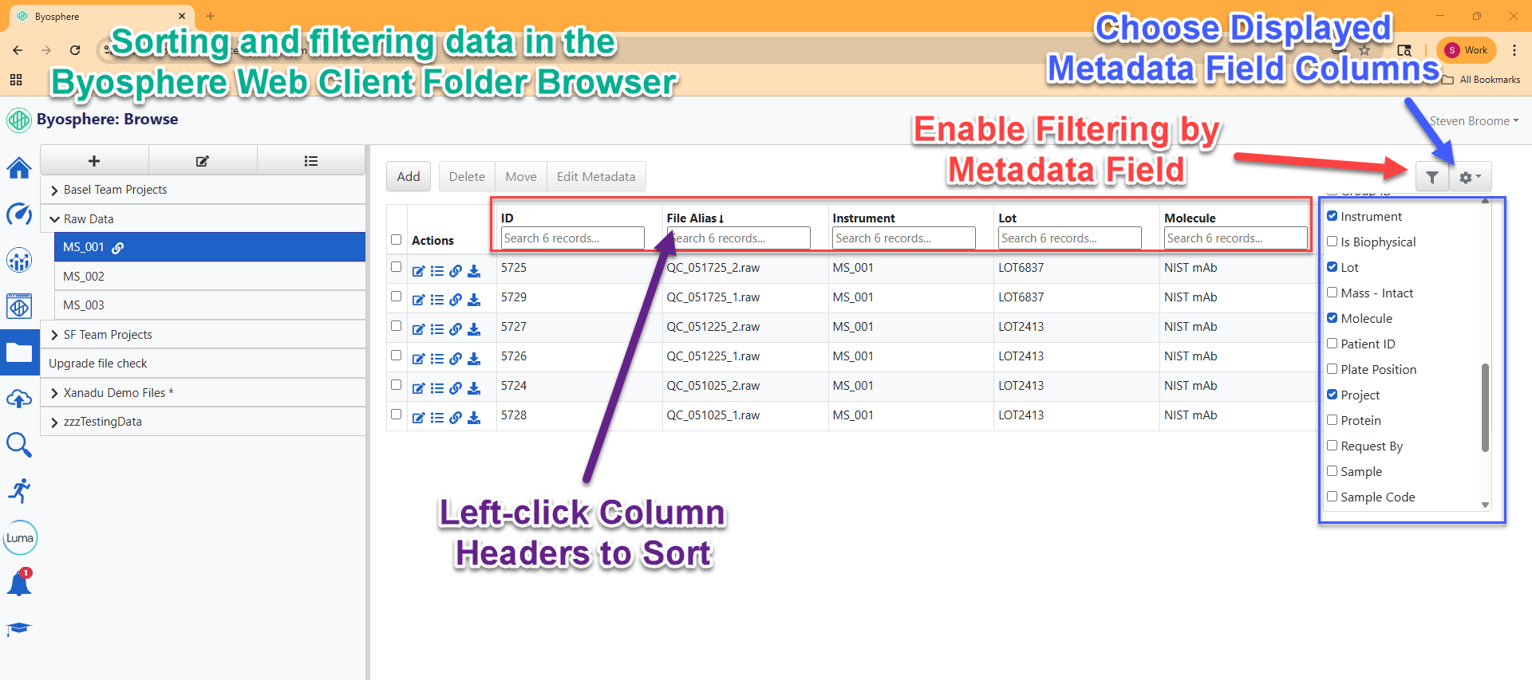Copy link for record 5725

tap(456, 271)
